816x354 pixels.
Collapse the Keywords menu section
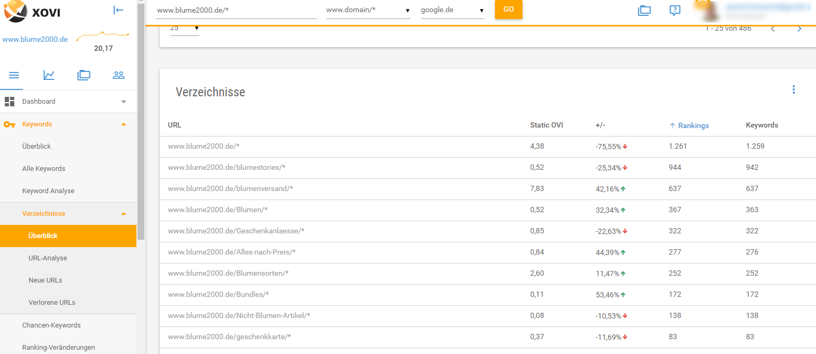[124, 124]
